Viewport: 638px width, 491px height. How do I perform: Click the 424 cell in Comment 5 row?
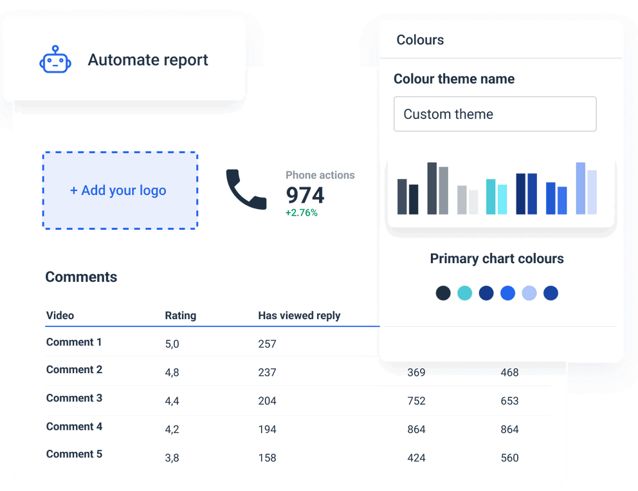(x=416, y=458)
